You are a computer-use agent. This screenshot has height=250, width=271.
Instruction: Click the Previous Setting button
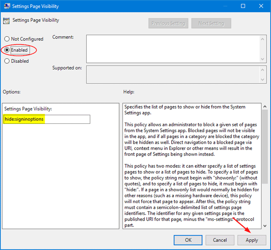tap(168, 23)
